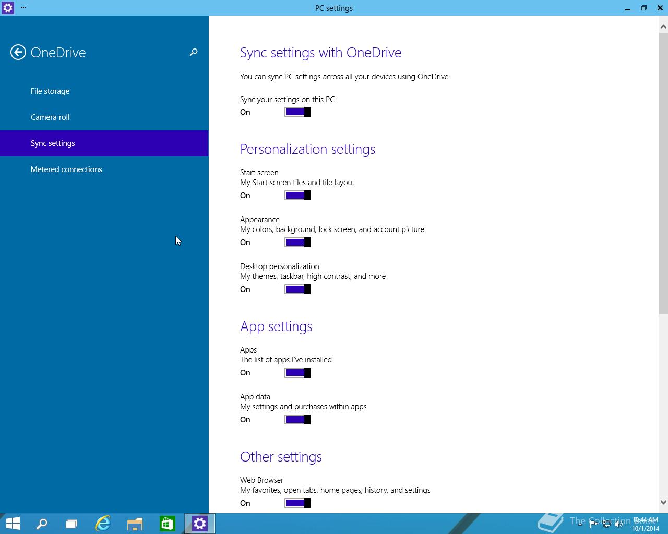
Task: Click 'My themes, taskbar, high contrast' description
Action: point(313,276)
